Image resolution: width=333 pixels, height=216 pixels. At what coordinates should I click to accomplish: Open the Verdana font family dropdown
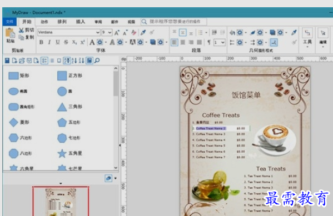tap(98, 32)
